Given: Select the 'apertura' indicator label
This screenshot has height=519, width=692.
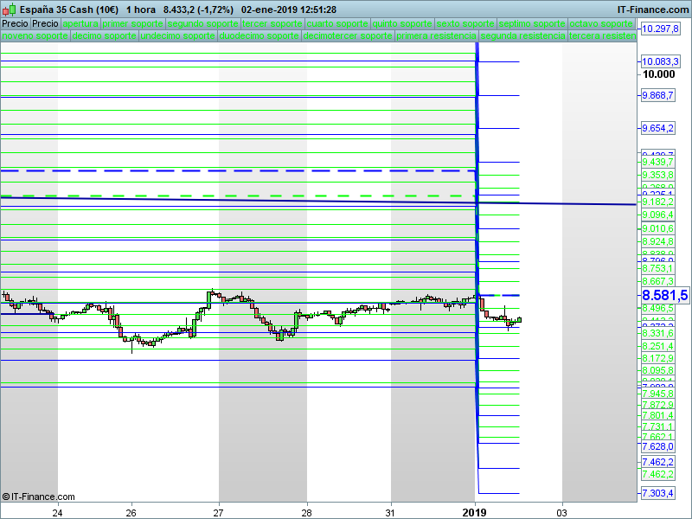Looking at the screenshot, I should pos(80,23).
